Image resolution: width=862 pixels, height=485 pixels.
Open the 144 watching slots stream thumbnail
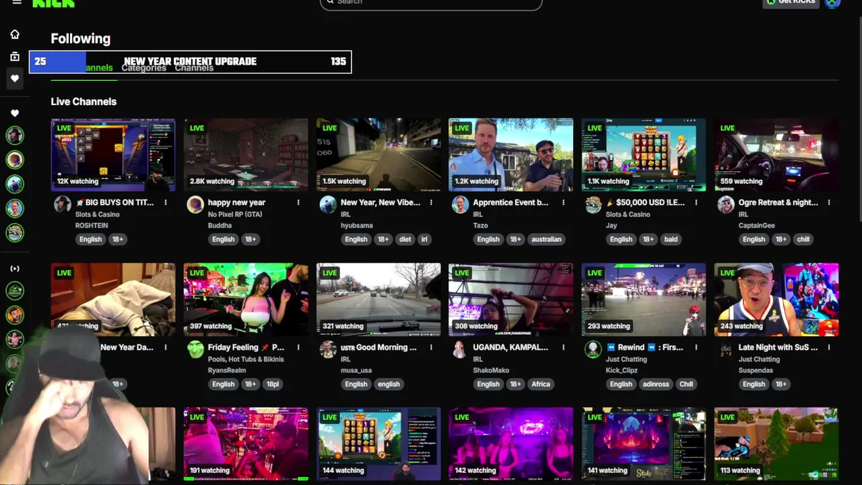pyautogui.click(x=378, y=445)
